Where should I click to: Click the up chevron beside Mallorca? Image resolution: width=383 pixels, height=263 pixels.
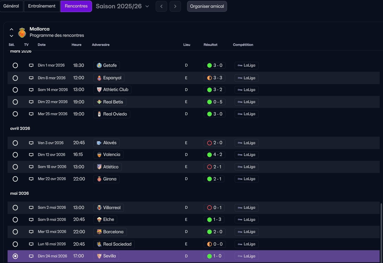tap(12, 29)
